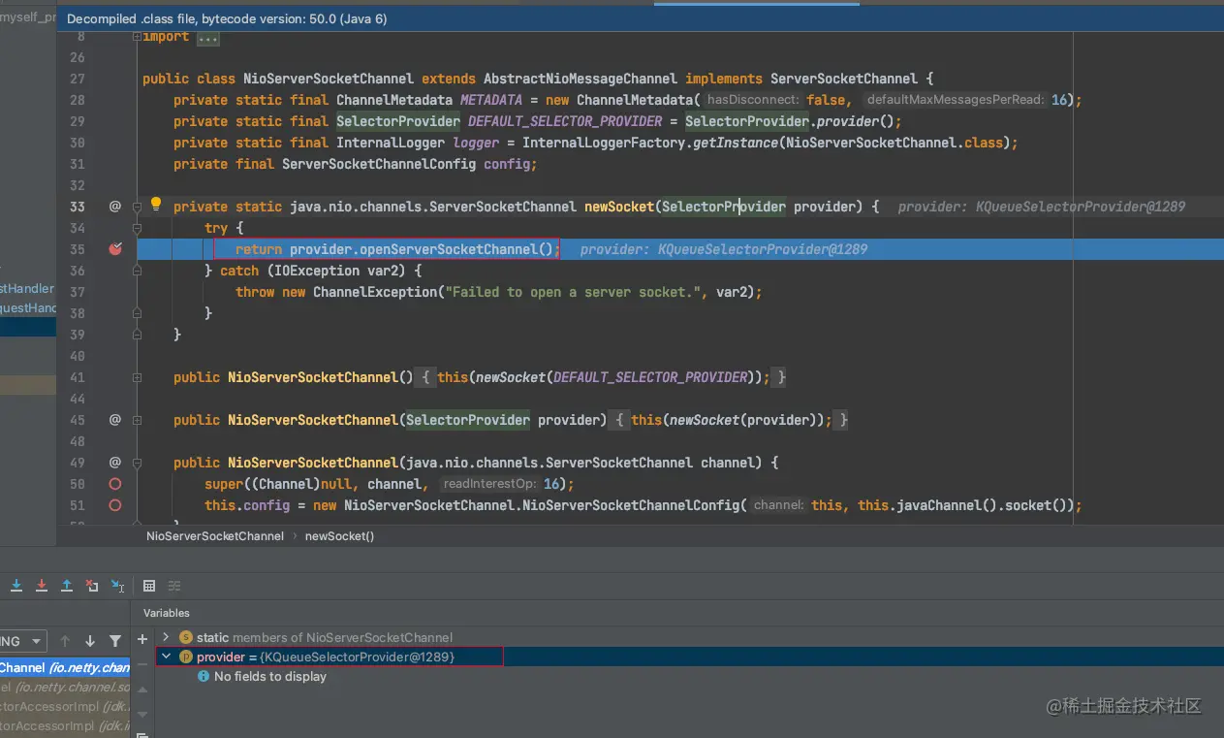Toggle the checked breakpoint on line 35
This screenshot has height=738, width=1224.
click(114, 249)
